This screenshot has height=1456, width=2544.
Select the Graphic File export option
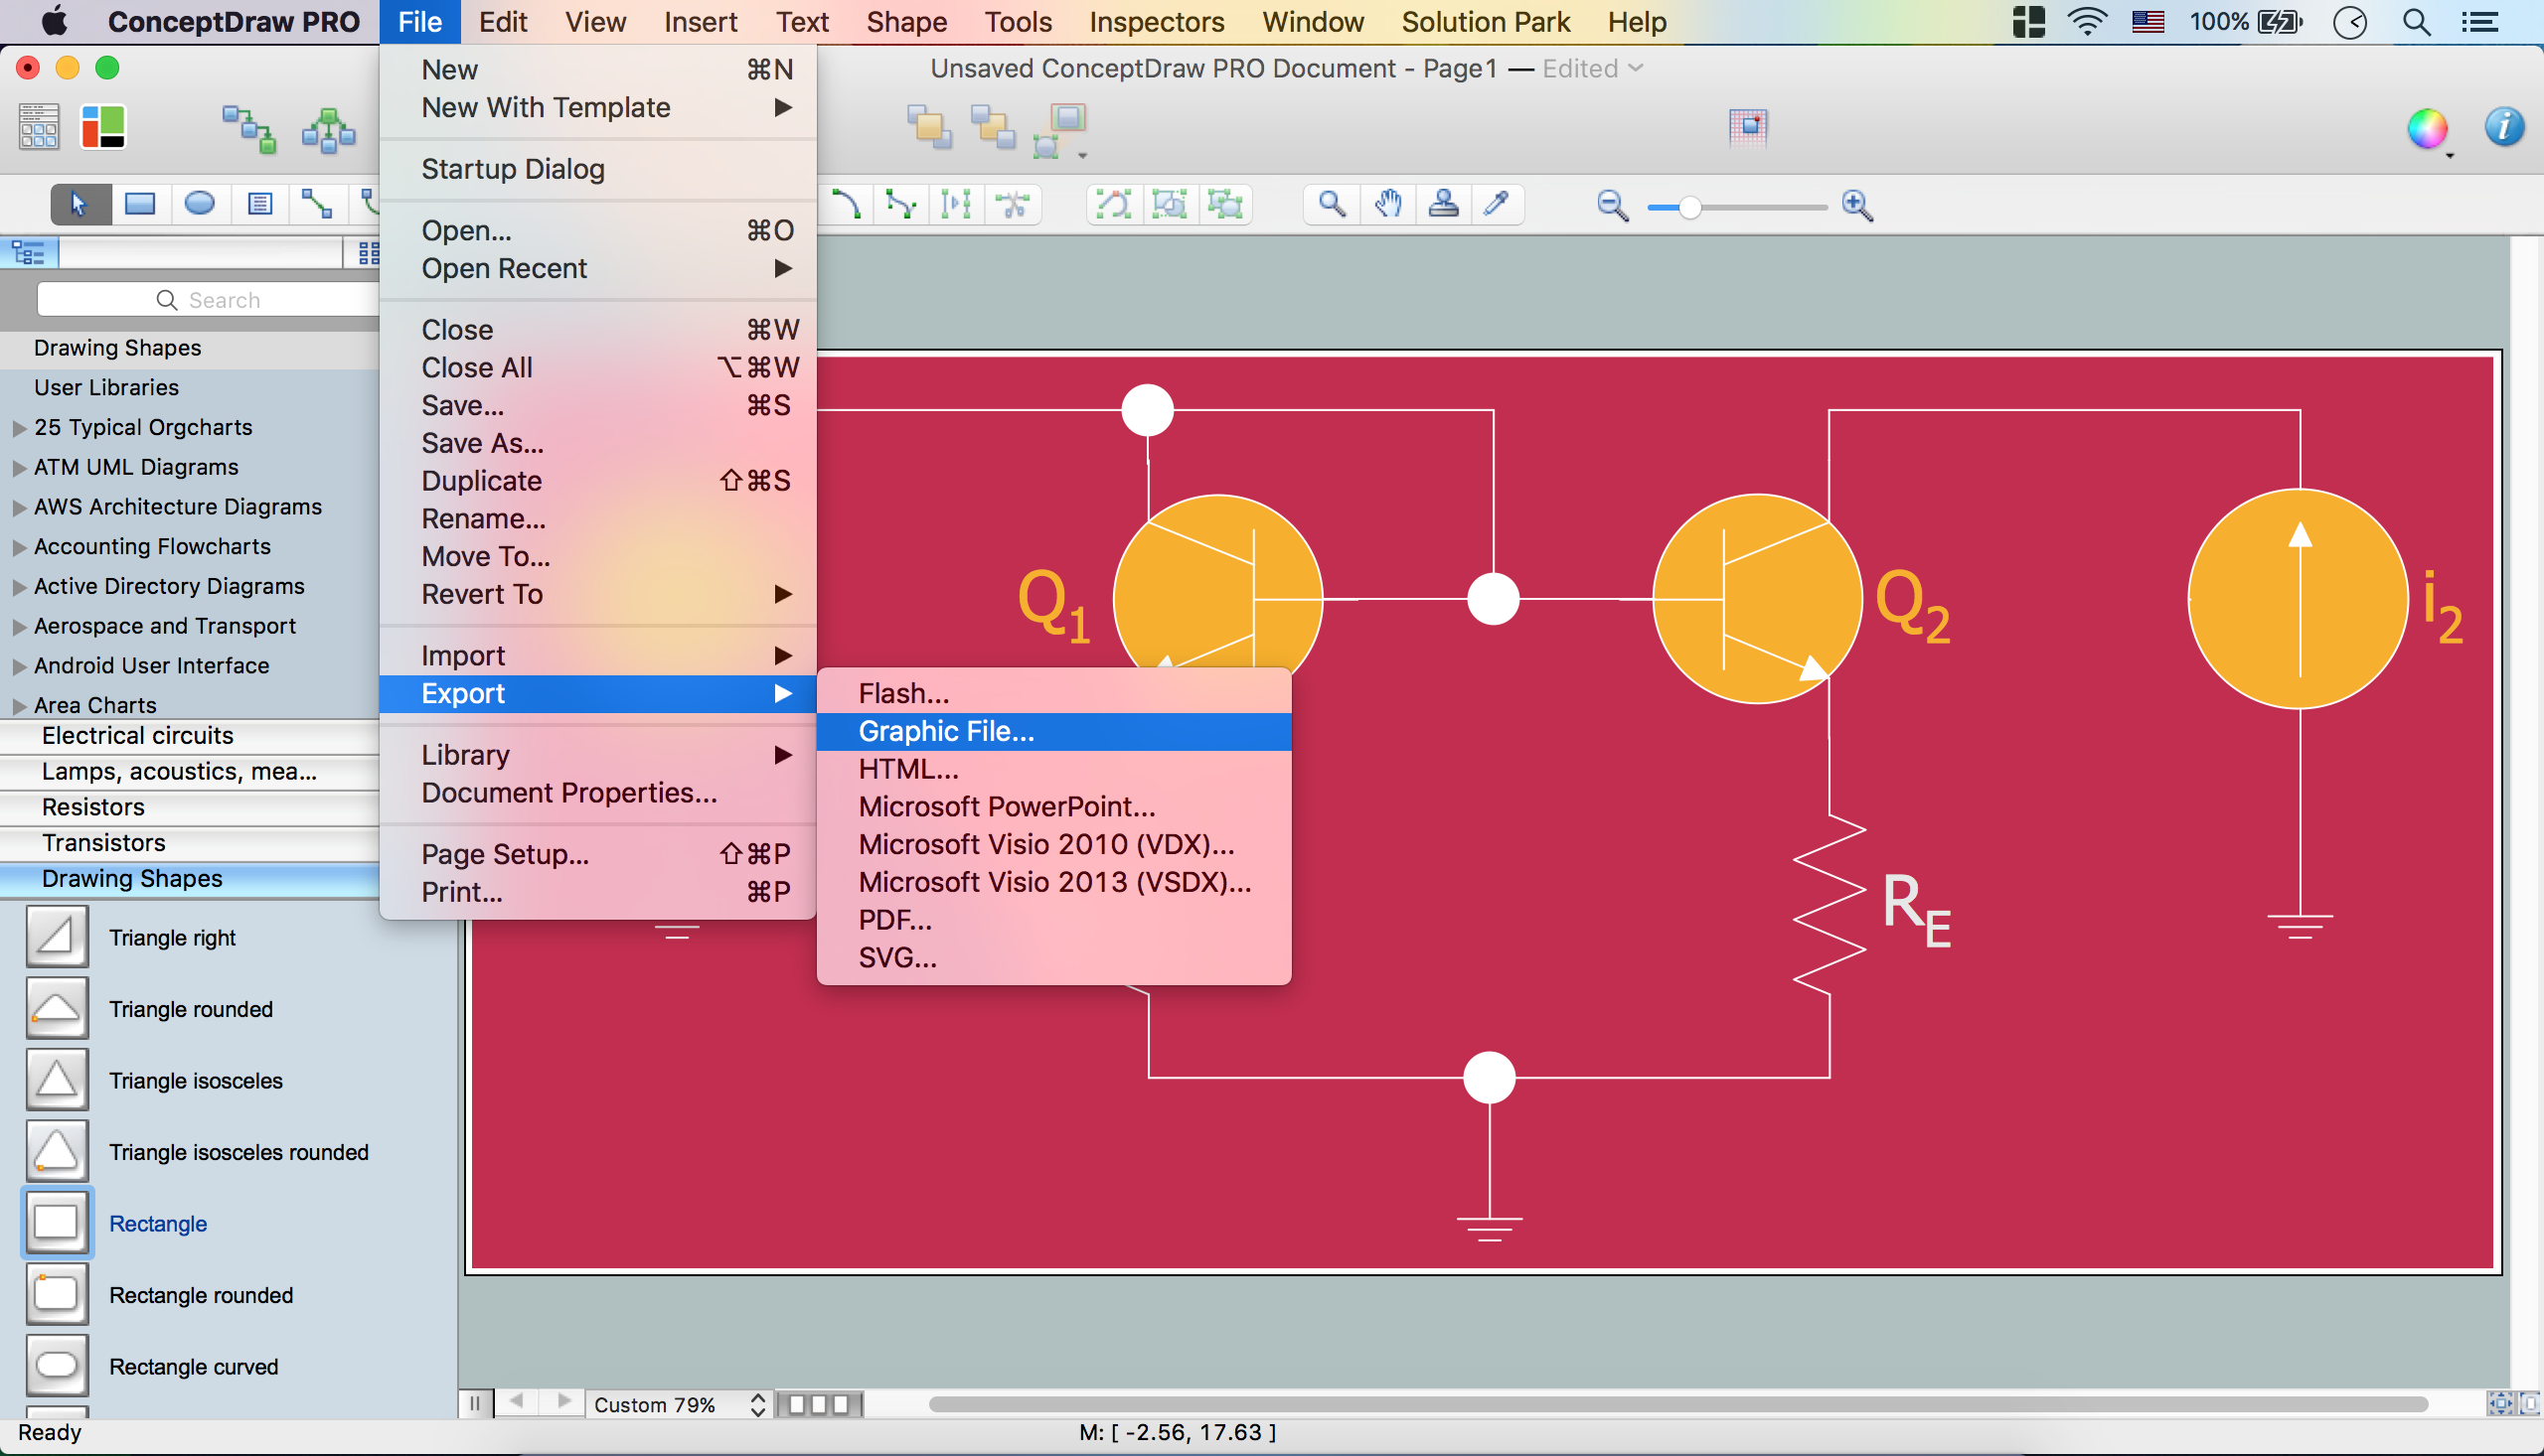pyautogui.click(x=945, y=730)
